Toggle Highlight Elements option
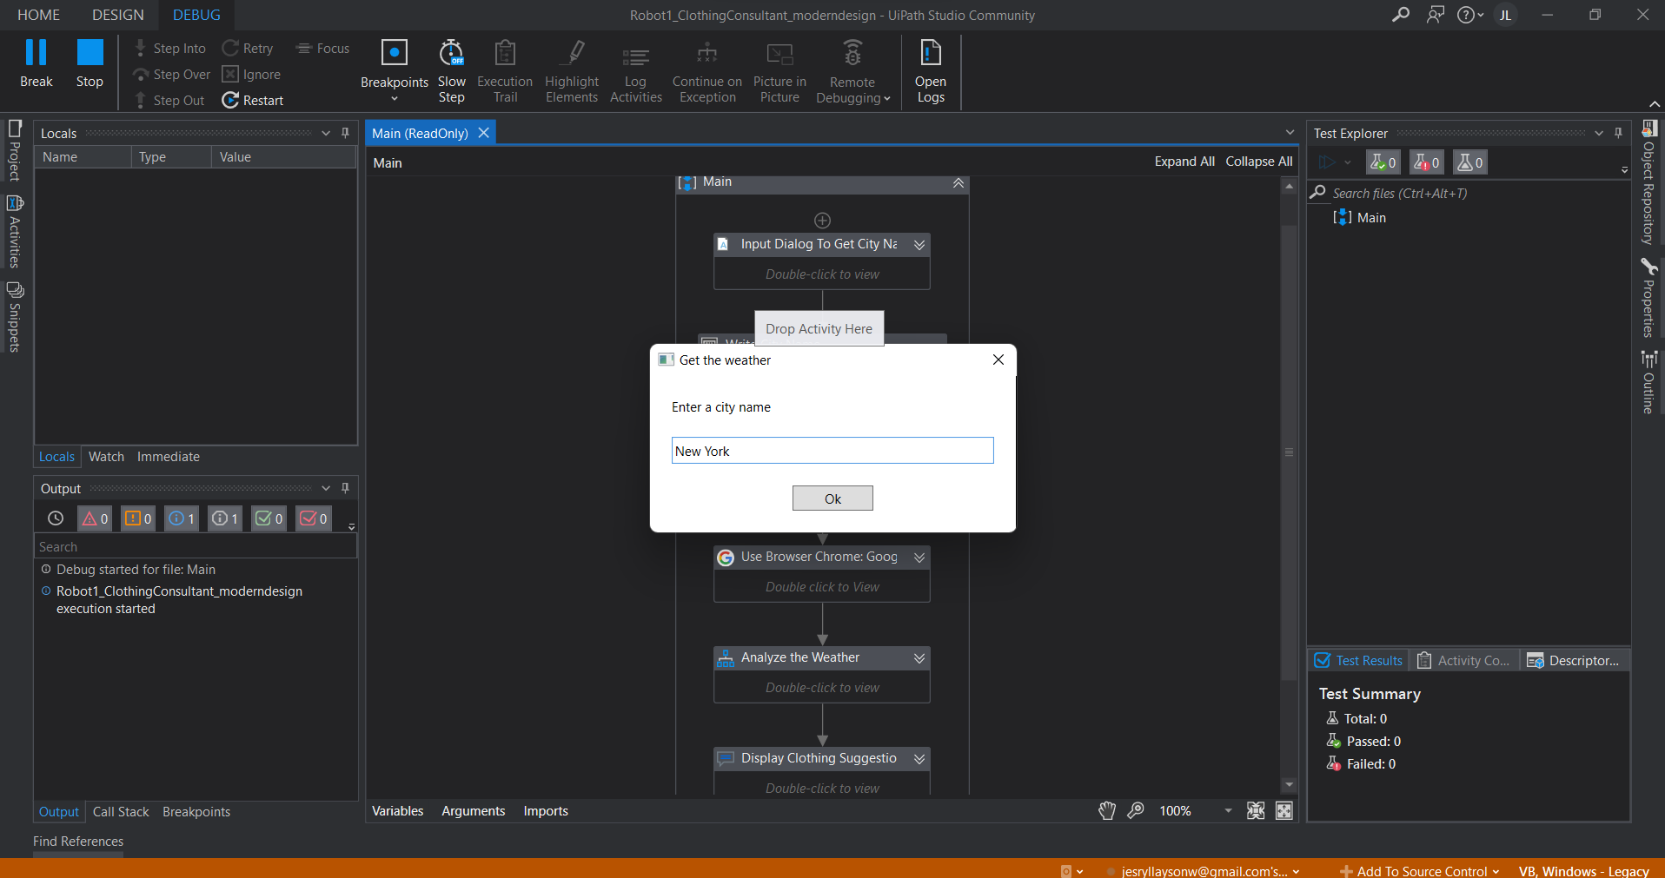 [572, 71]
